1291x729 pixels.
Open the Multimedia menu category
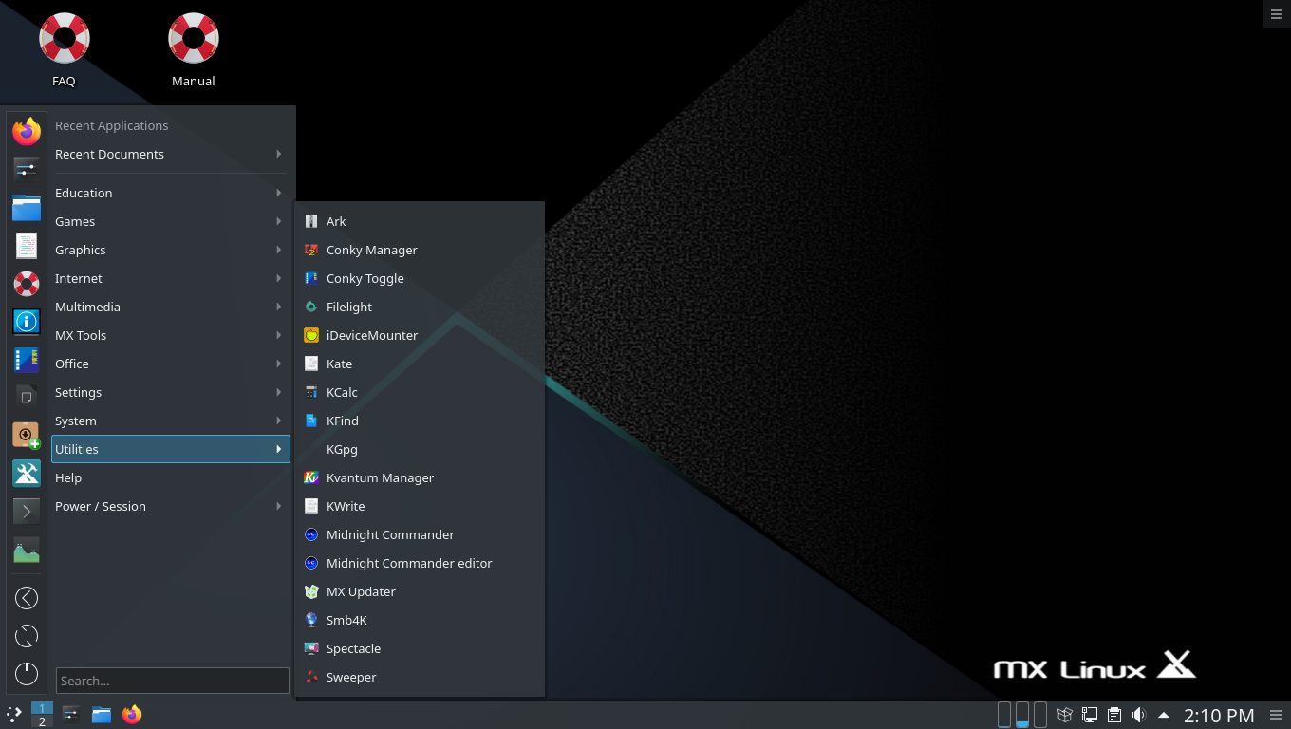tap(170, 307)
